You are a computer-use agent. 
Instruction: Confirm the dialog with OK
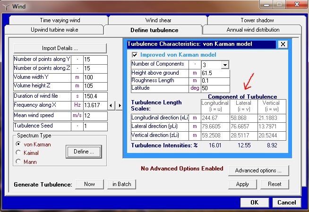pyautogui.click(x=255, y=203)
